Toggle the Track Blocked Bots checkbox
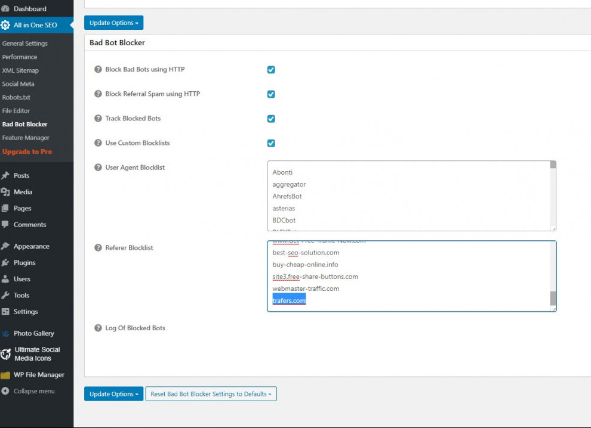 [x=271, y=119]
